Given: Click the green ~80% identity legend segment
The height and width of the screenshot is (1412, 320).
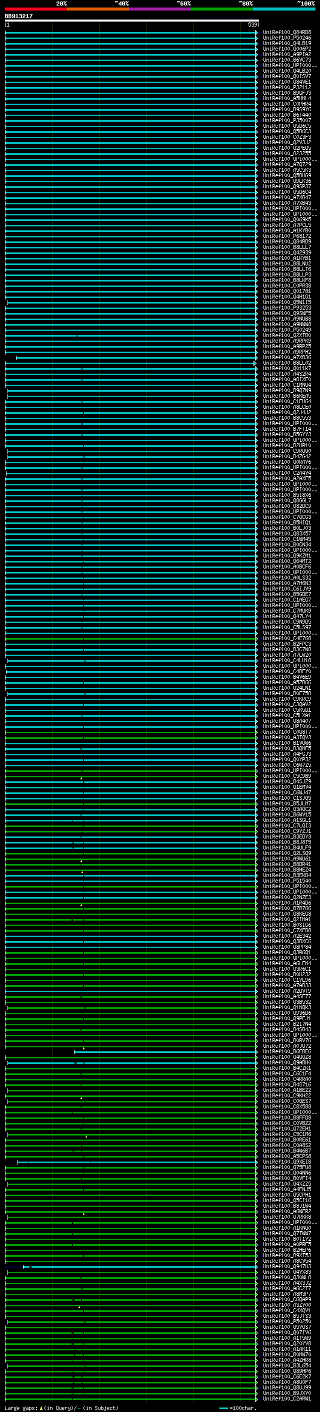Looking at the screenshot, I should (x=222, y=9).
